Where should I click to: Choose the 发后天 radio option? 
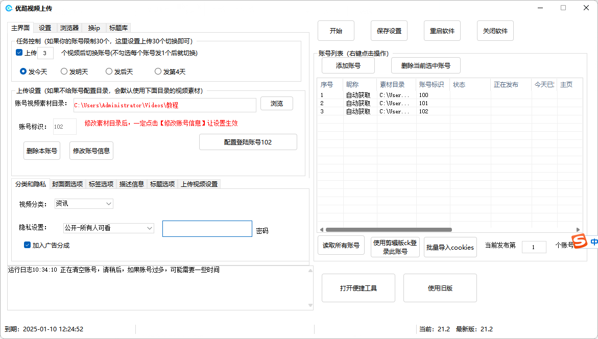click(x=109, y=71)
